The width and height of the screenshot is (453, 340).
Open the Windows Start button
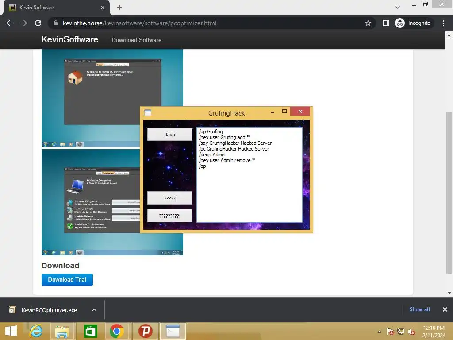11,331
